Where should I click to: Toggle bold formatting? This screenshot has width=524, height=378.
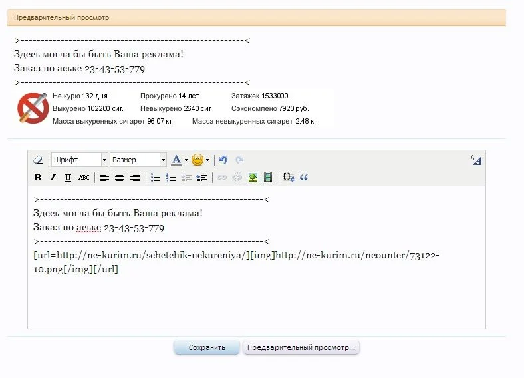tap(38, 177)
